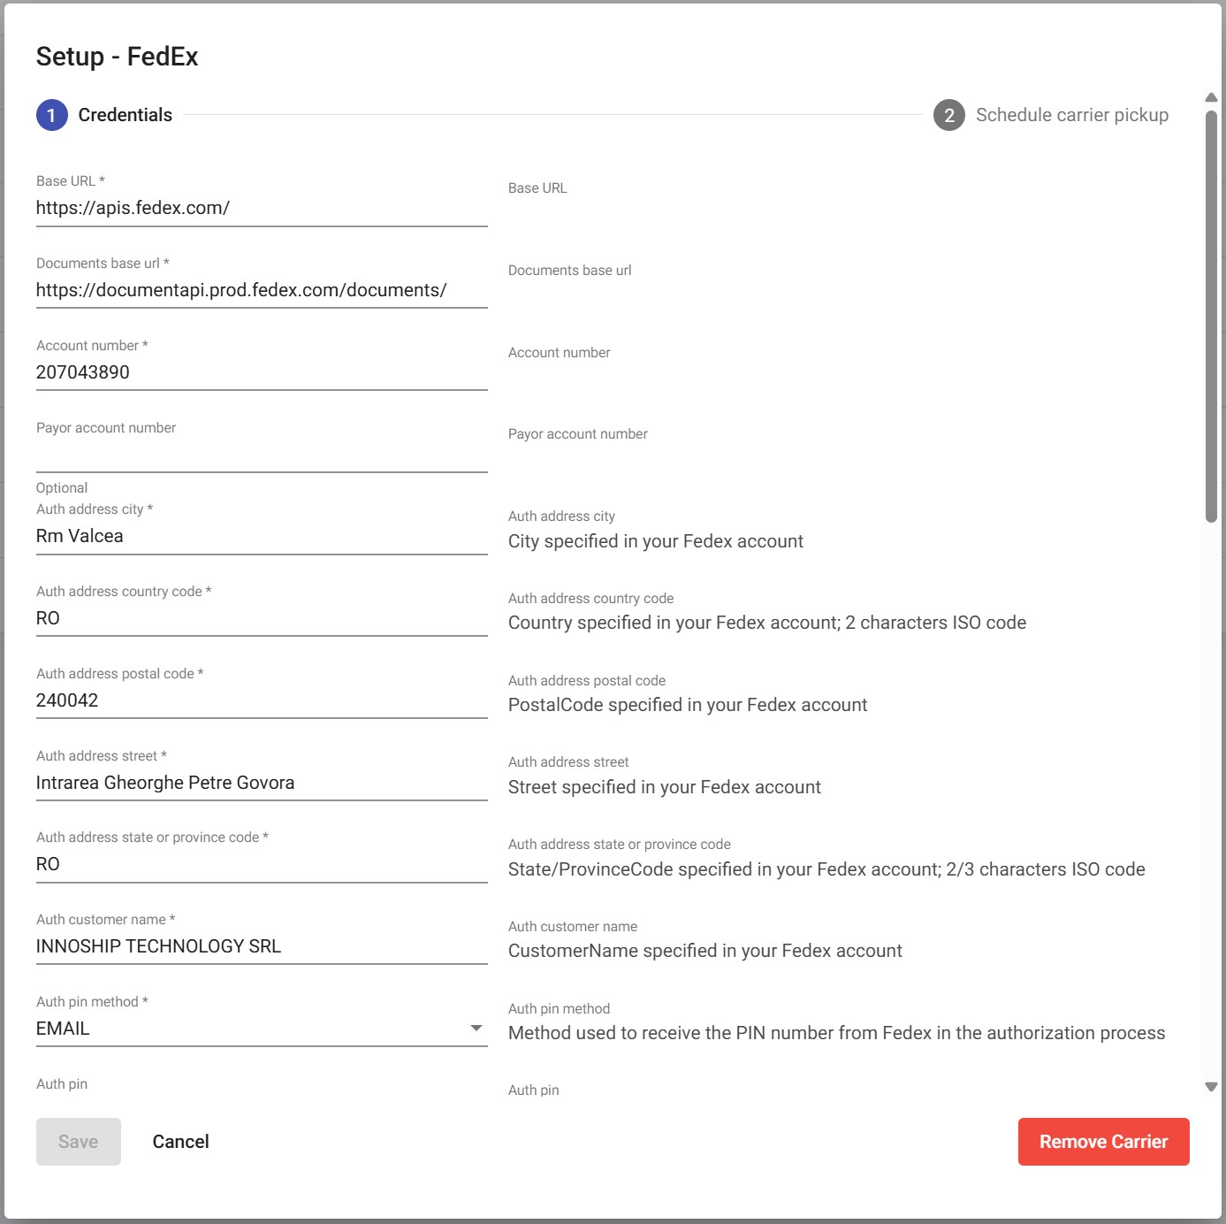
Task: Click the right-side 'Payor account number' label
Action: pos(578,434)
